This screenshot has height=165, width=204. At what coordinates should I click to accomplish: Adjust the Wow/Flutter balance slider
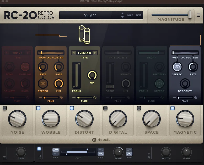[x=51, y=53]
